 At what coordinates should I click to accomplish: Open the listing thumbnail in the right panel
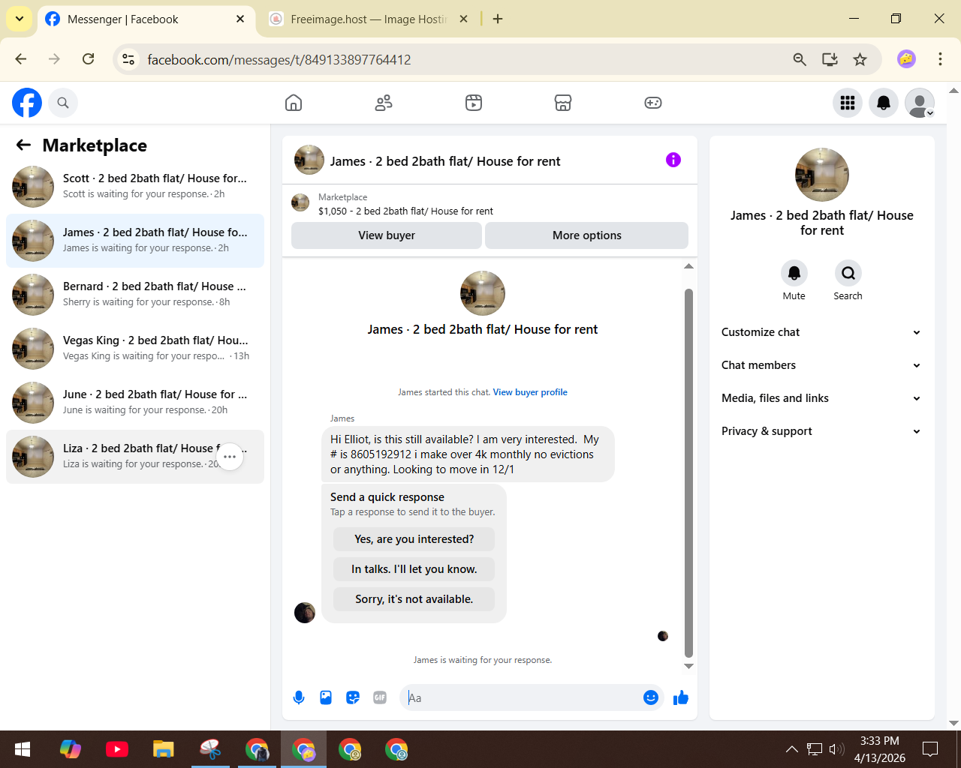822,175
